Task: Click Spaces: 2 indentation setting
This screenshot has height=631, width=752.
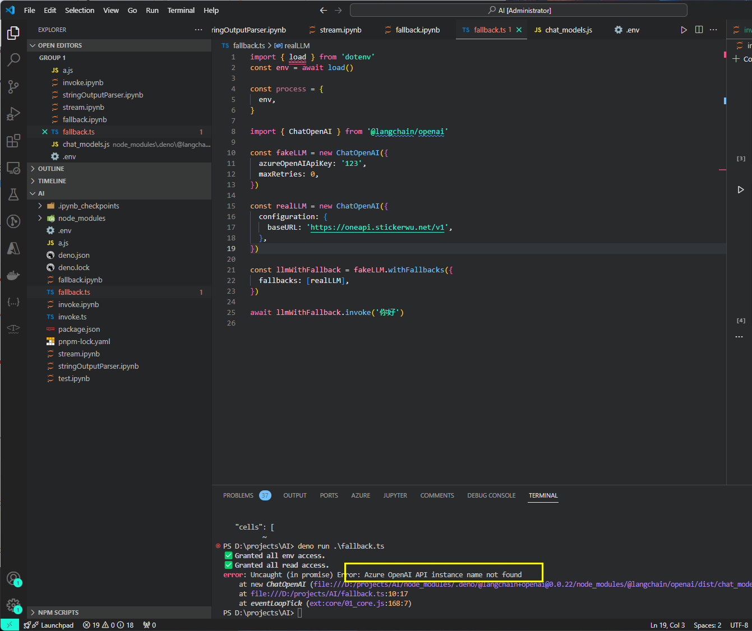Action: click(x=707, y=625)
